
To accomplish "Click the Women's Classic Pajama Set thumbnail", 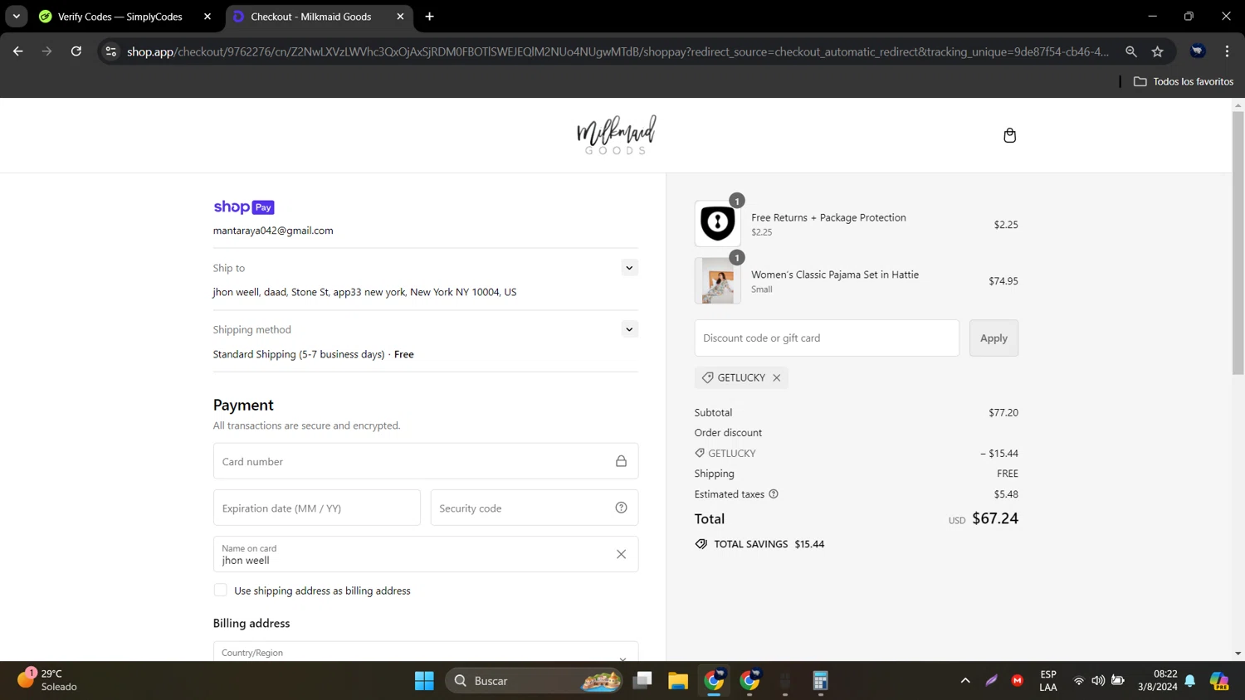I will [x=717, y=280].
